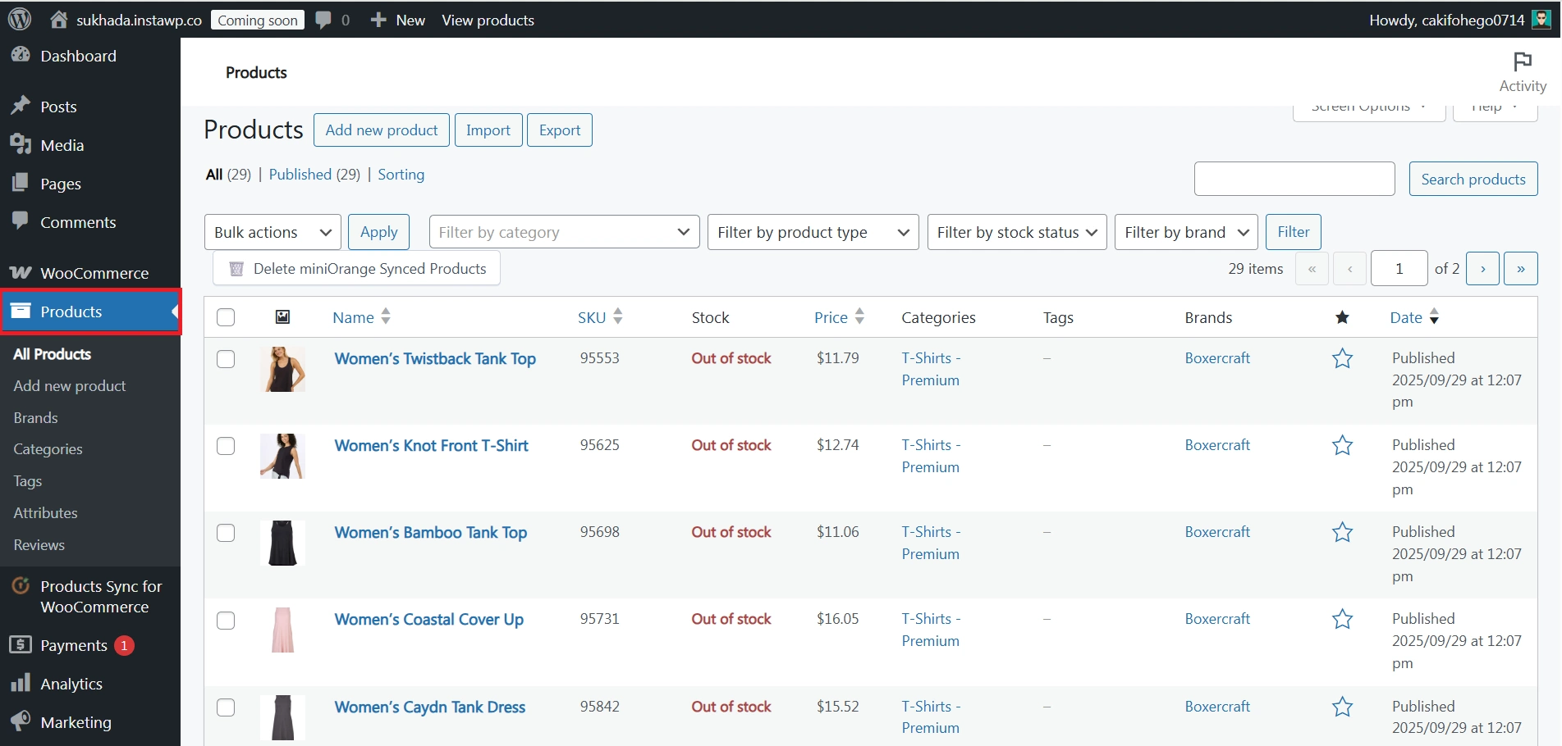Viewport: 1562px width, 746px height.
Task: Open the Filter by brand dropdown
Action: [1185, 232]
